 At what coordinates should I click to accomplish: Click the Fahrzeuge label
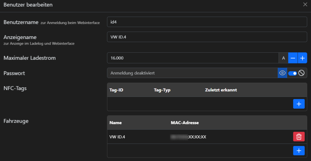click(16, 121)
